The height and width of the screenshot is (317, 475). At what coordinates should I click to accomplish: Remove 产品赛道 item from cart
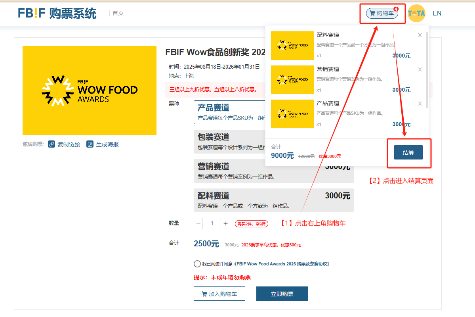420,104
